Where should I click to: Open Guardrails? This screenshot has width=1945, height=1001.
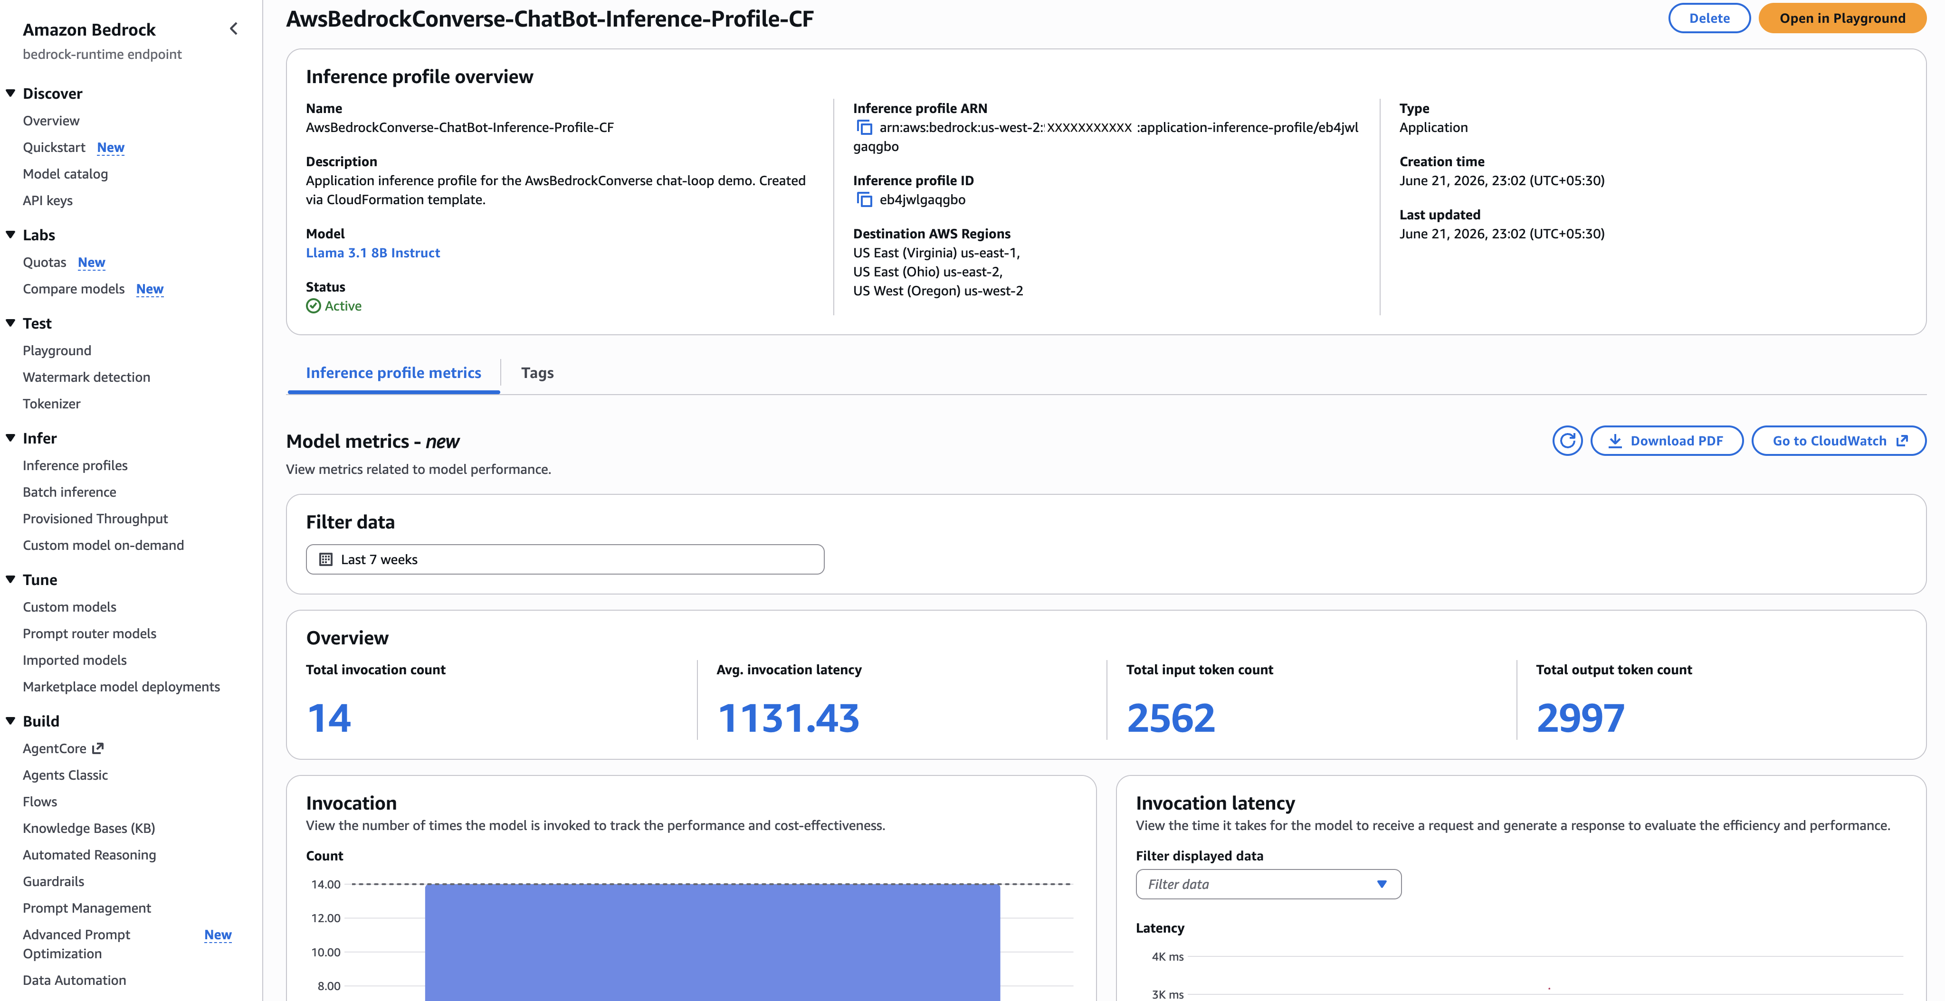click(x=54, y=881)
